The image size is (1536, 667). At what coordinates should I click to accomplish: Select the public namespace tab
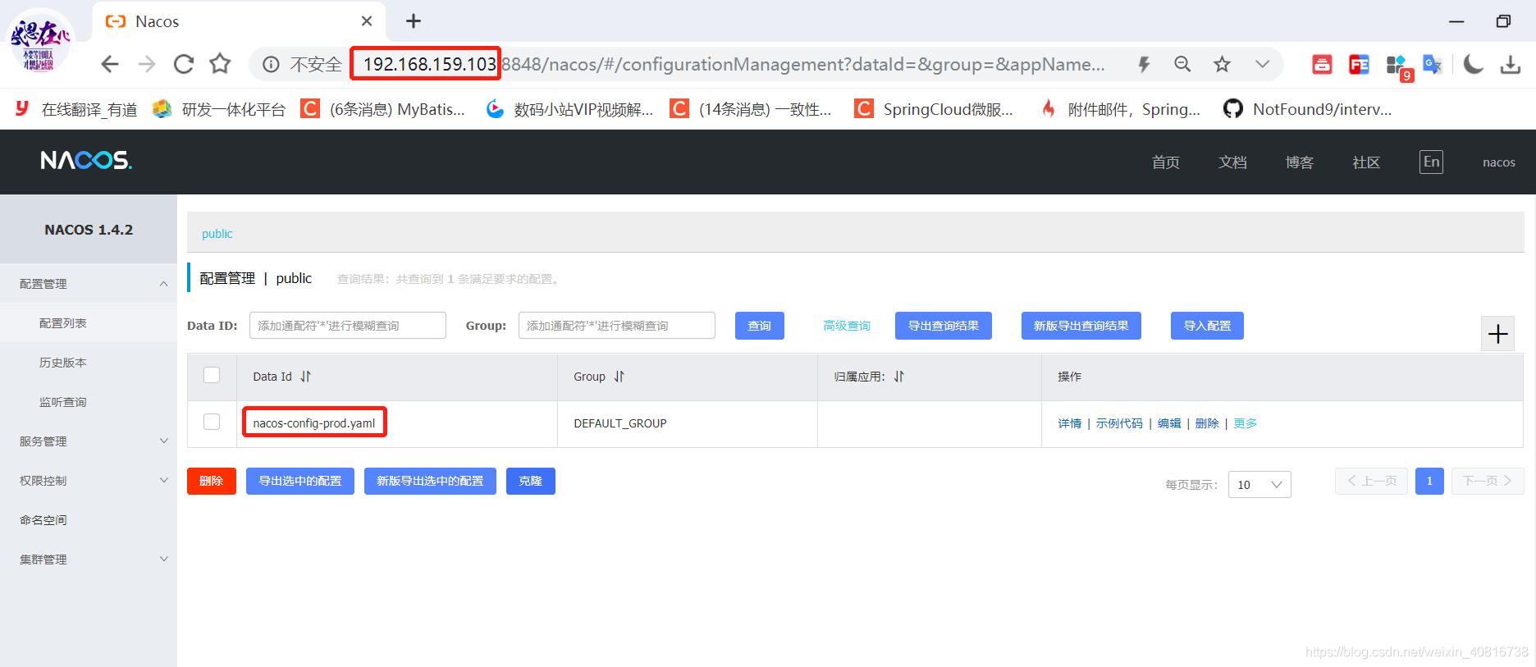[217, 234]
